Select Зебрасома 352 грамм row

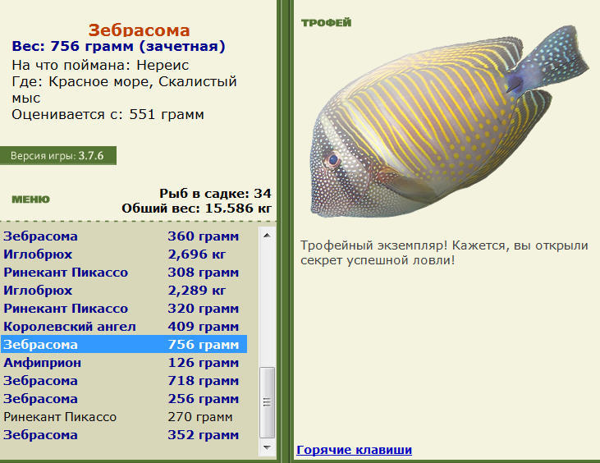(x=124, y=435)
